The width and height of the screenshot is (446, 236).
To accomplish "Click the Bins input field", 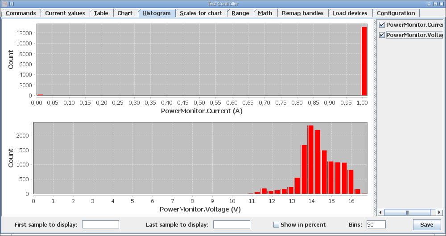I will tap(376, 224).
